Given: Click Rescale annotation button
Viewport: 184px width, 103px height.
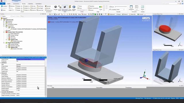Looking at the screenshot, I should pyautogui.click(x=48, y=8).
